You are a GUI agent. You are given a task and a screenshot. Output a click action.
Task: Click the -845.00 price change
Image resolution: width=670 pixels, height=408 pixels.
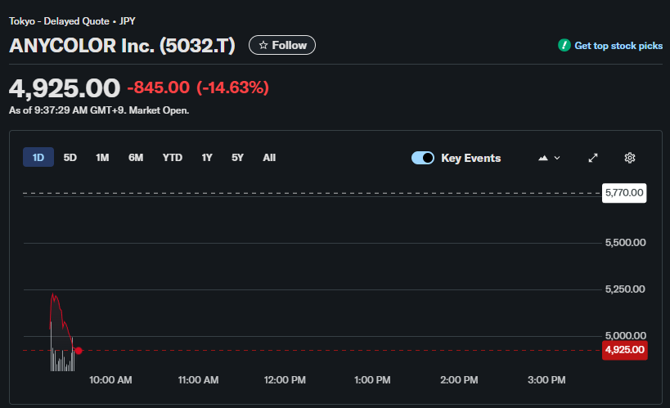(159, 87)
